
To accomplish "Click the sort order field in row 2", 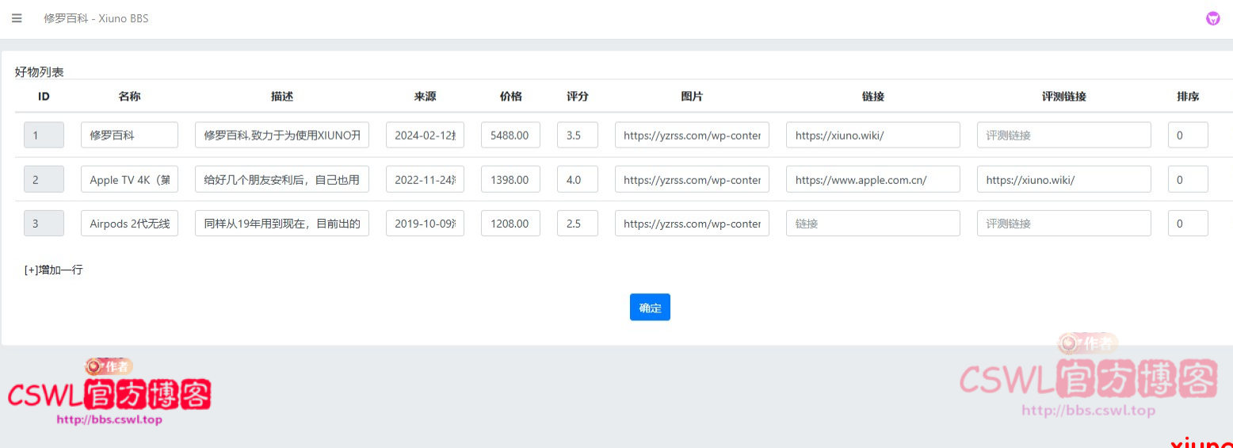I will tap(1187, 180).
